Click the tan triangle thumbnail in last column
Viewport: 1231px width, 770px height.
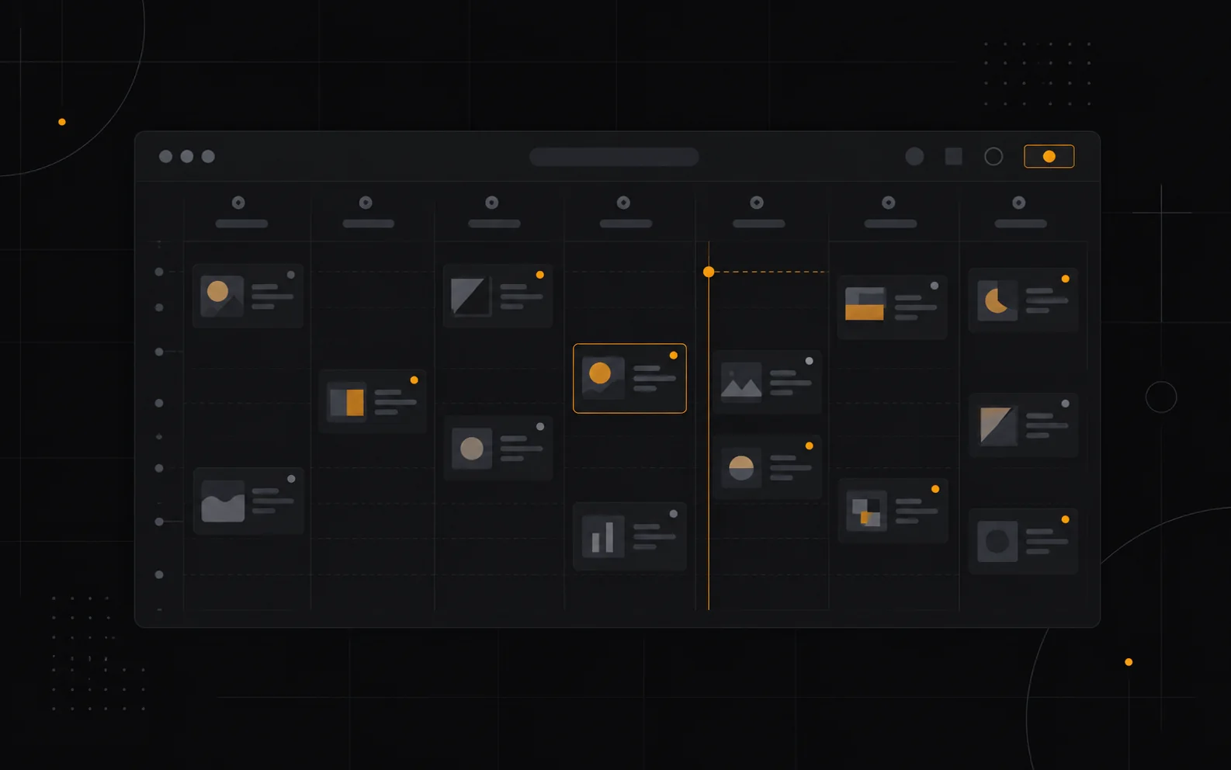click(x=997, y=425)
